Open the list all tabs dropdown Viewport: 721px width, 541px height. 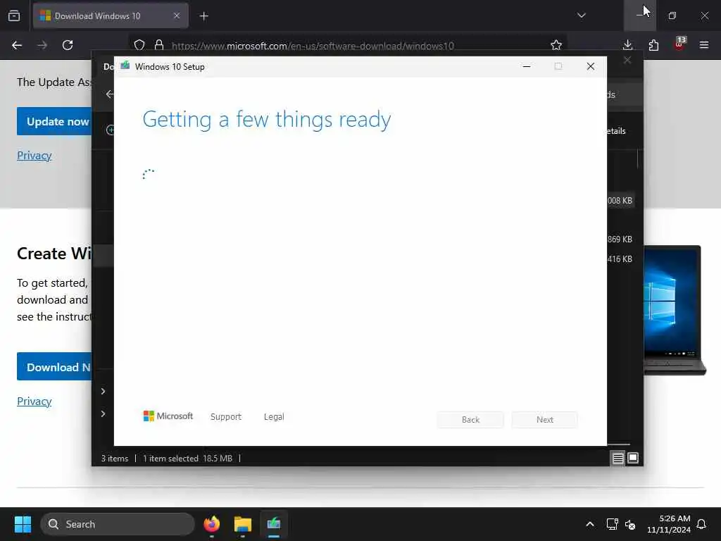[x=581, y=15]
